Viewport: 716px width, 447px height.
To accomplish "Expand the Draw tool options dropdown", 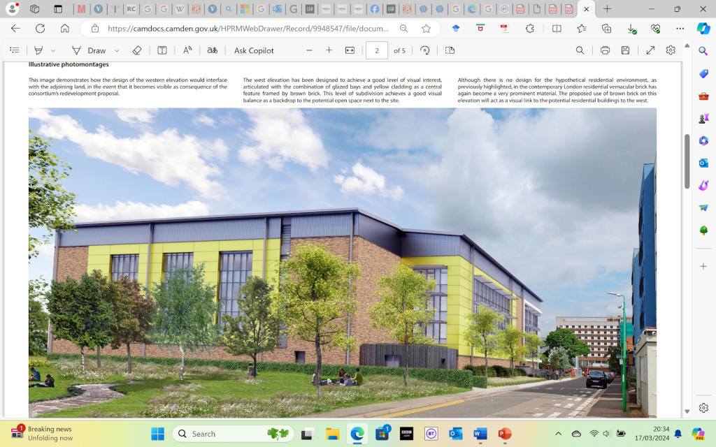I will [x=117, y=50].
